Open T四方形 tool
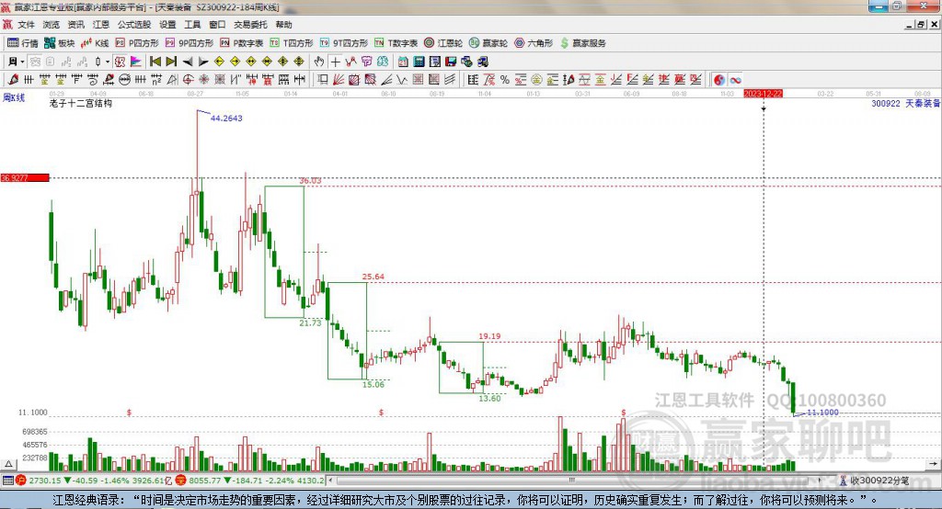Image resolution: width=942 pixels, height=509 pixels. [x=292, y=43]
